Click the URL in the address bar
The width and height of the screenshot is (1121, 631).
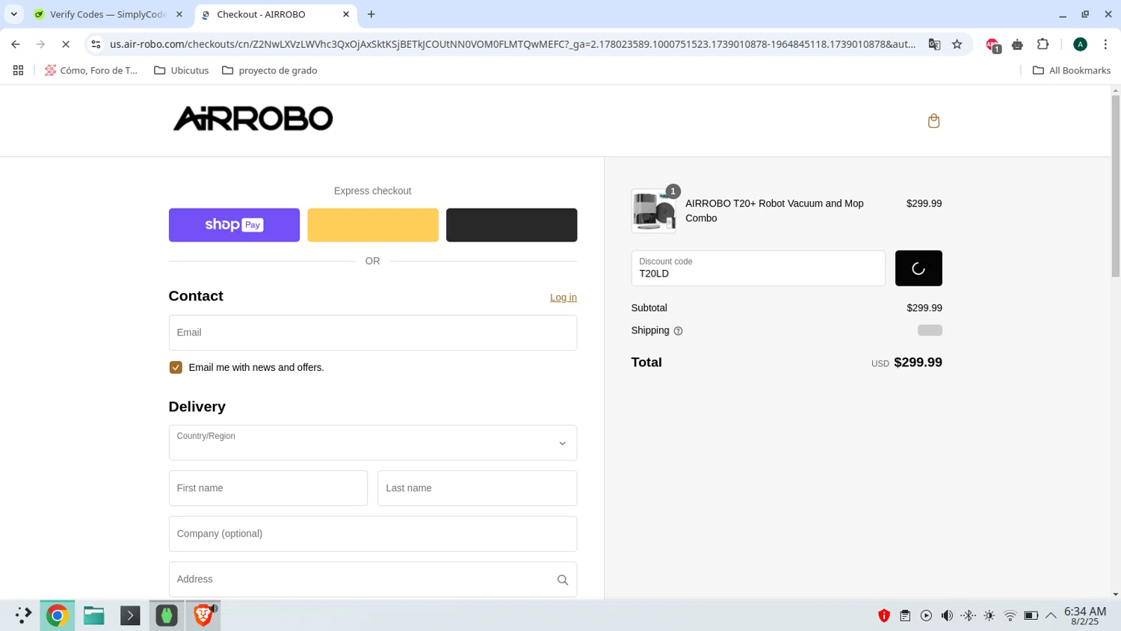[513, 44]
